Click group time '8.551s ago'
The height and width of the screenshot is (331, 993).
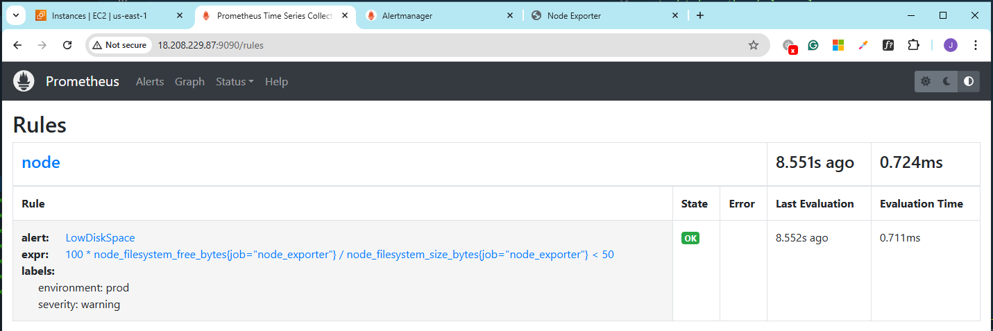815,162
